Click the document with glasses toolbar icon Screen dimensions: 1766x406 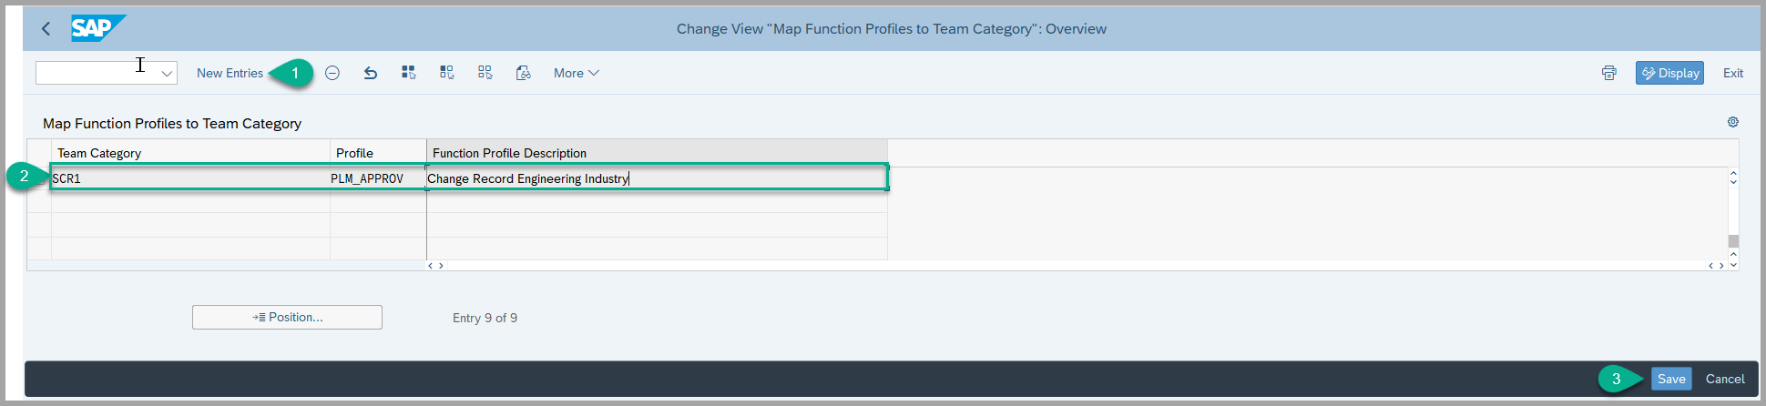(524, 73)
